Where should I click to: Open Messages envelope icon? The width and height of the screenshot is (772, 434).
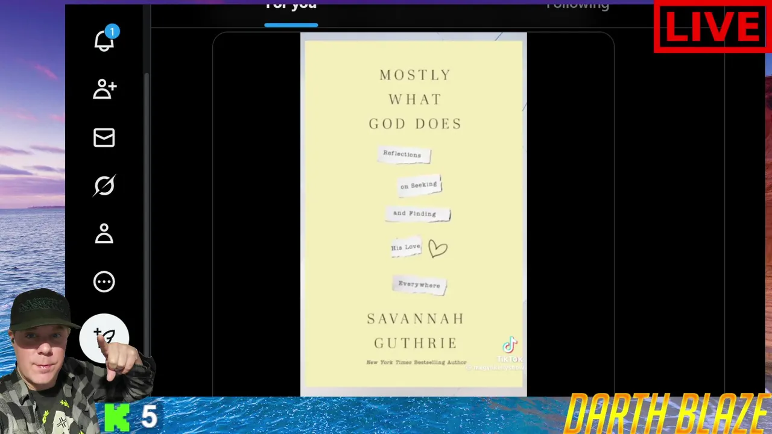tap(104, 138)
